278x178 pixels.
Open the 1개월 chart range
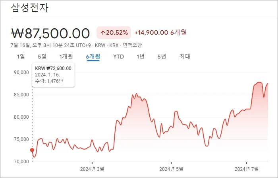click(x=66, y=57)
